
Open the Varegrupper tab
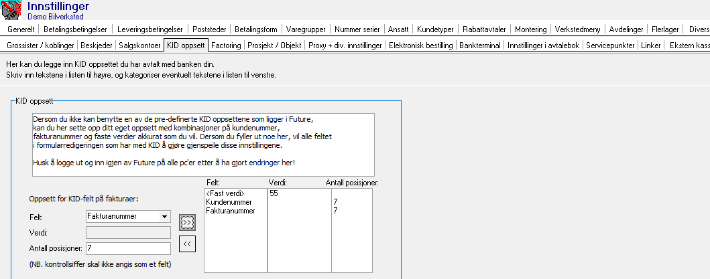(x=306, y=29)
